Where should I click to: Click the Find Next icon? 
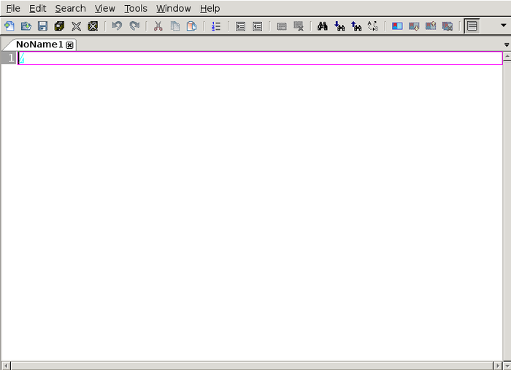click(339, 26)
